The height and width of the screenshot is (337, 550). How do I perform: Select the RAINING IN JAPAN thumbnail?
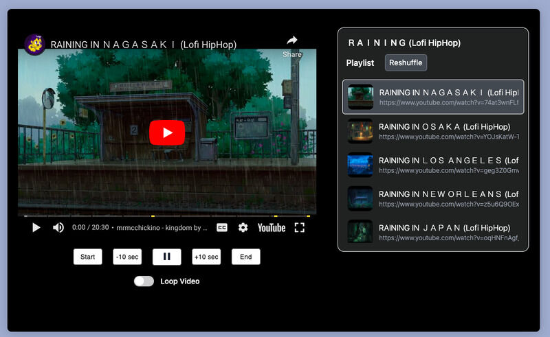(x=360, y=232)
